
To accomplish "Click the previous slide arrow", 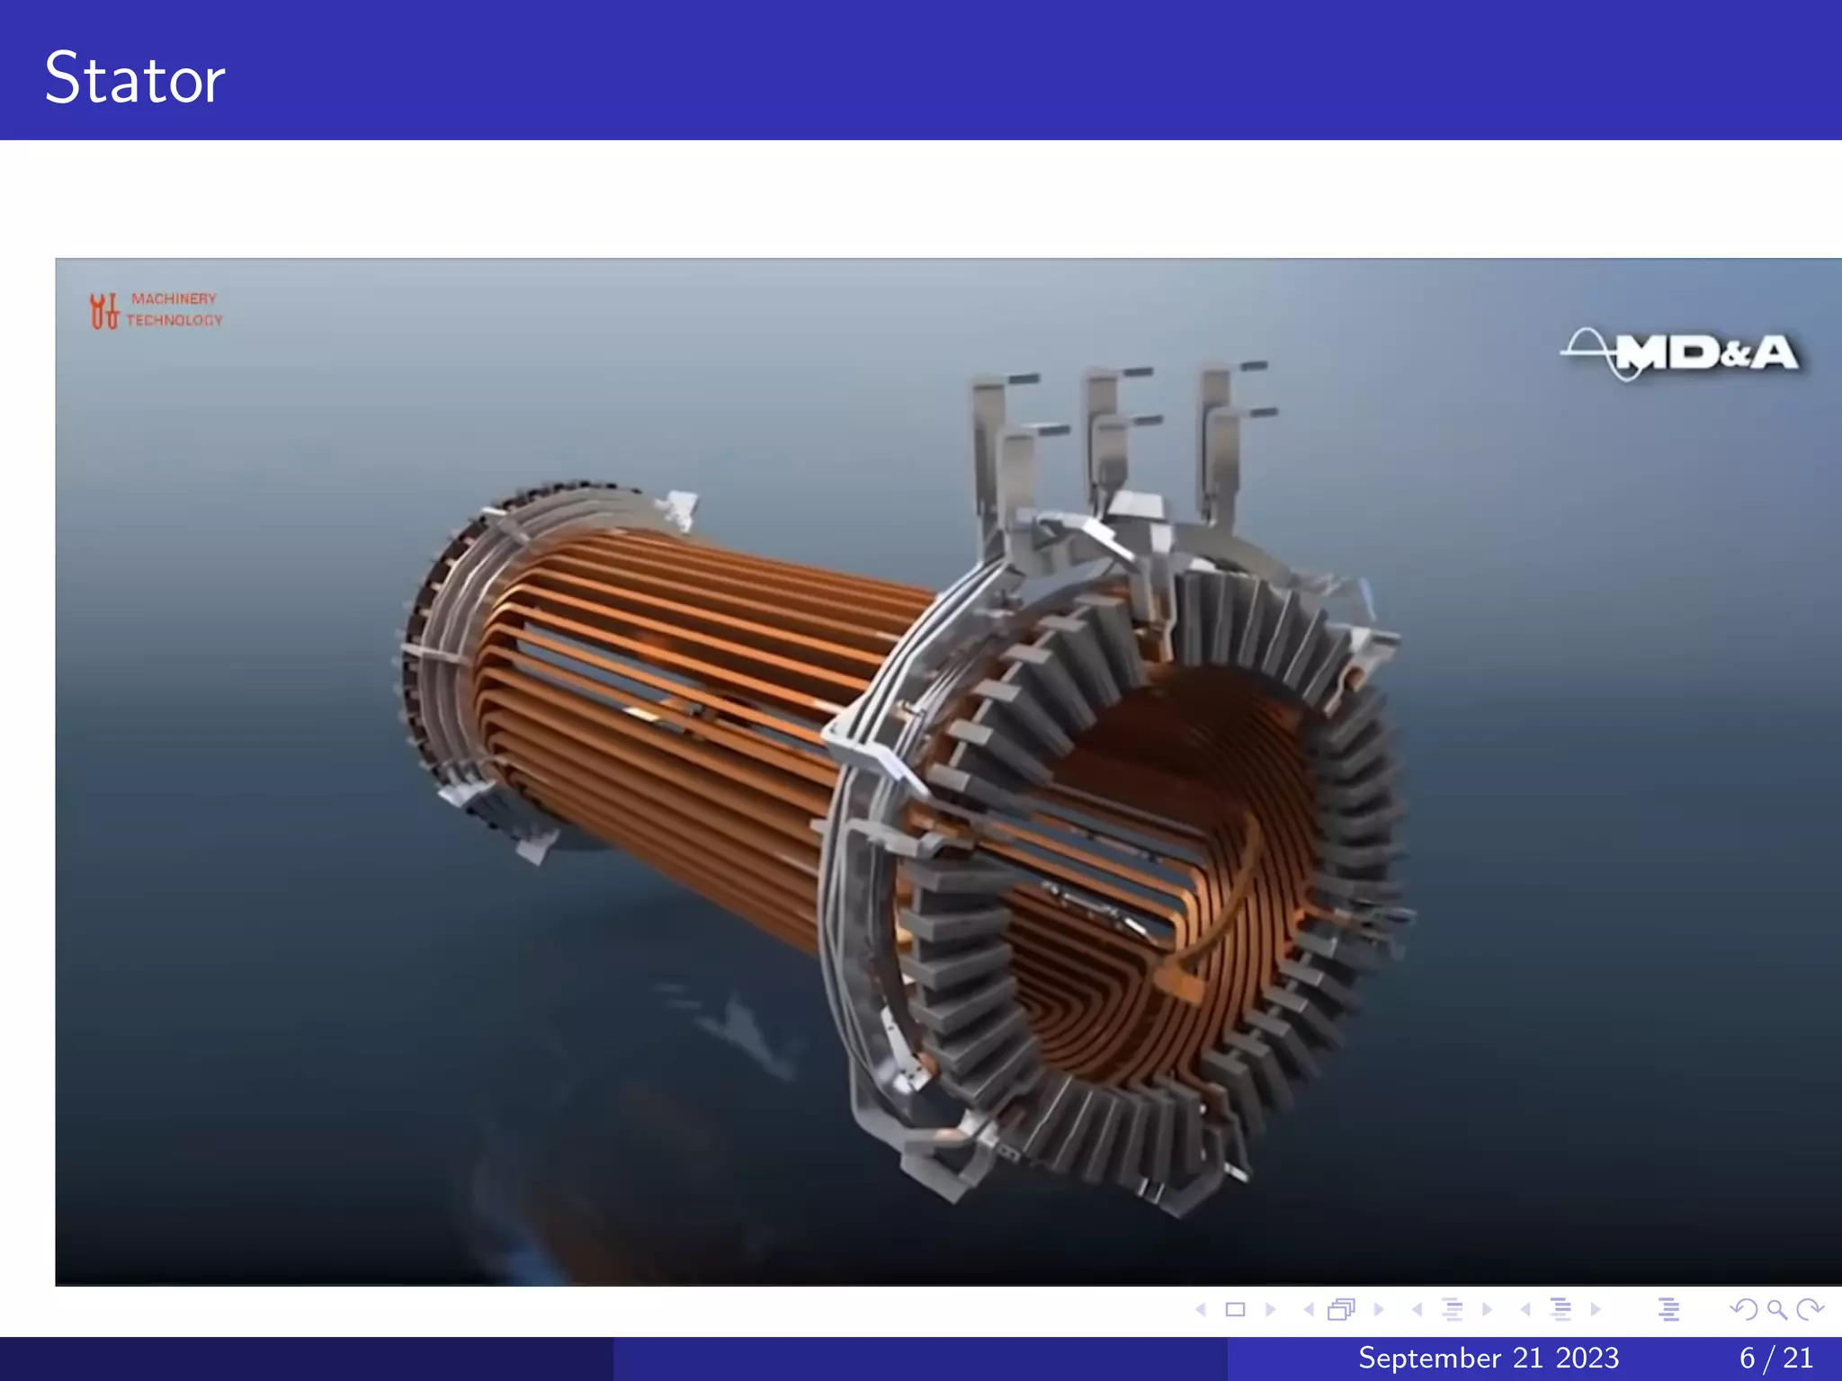I will click(x=1200, y=1310).
